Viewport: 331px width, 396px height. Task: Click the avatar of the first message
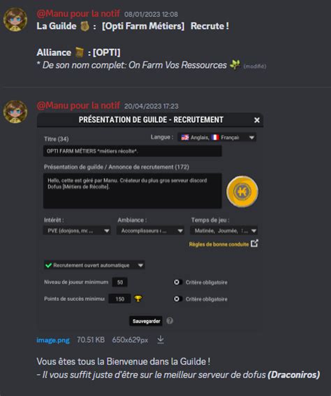point(15,20)
